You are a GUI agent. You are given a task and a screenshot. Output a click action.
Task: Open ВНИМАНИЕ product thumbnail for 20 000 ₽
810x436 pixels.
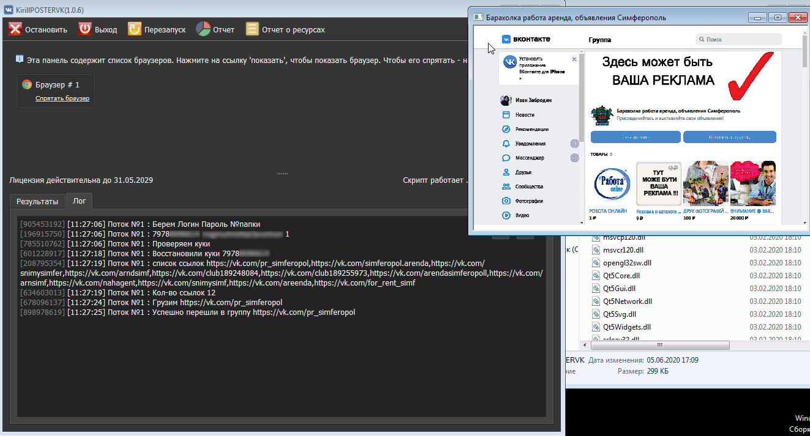[x=753, y=183]
